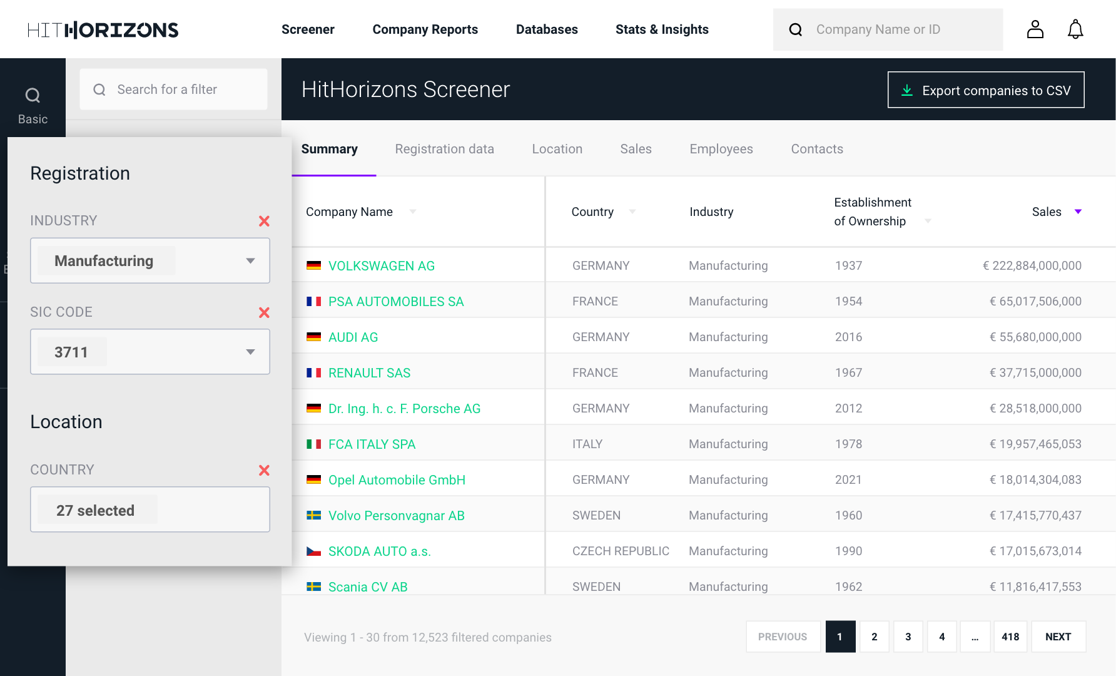Sort by Establishment of Ownership arrow
1116x676 pixels.
click(x=928, y=221)
